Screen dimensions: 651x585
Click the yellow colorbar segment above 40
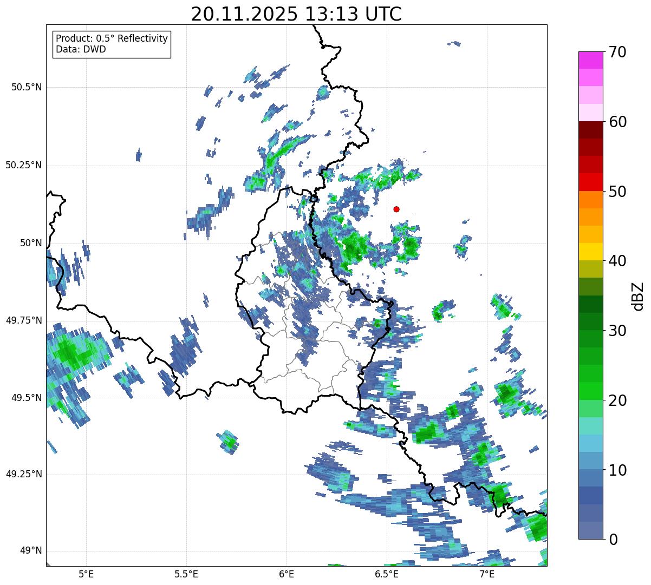590,252
